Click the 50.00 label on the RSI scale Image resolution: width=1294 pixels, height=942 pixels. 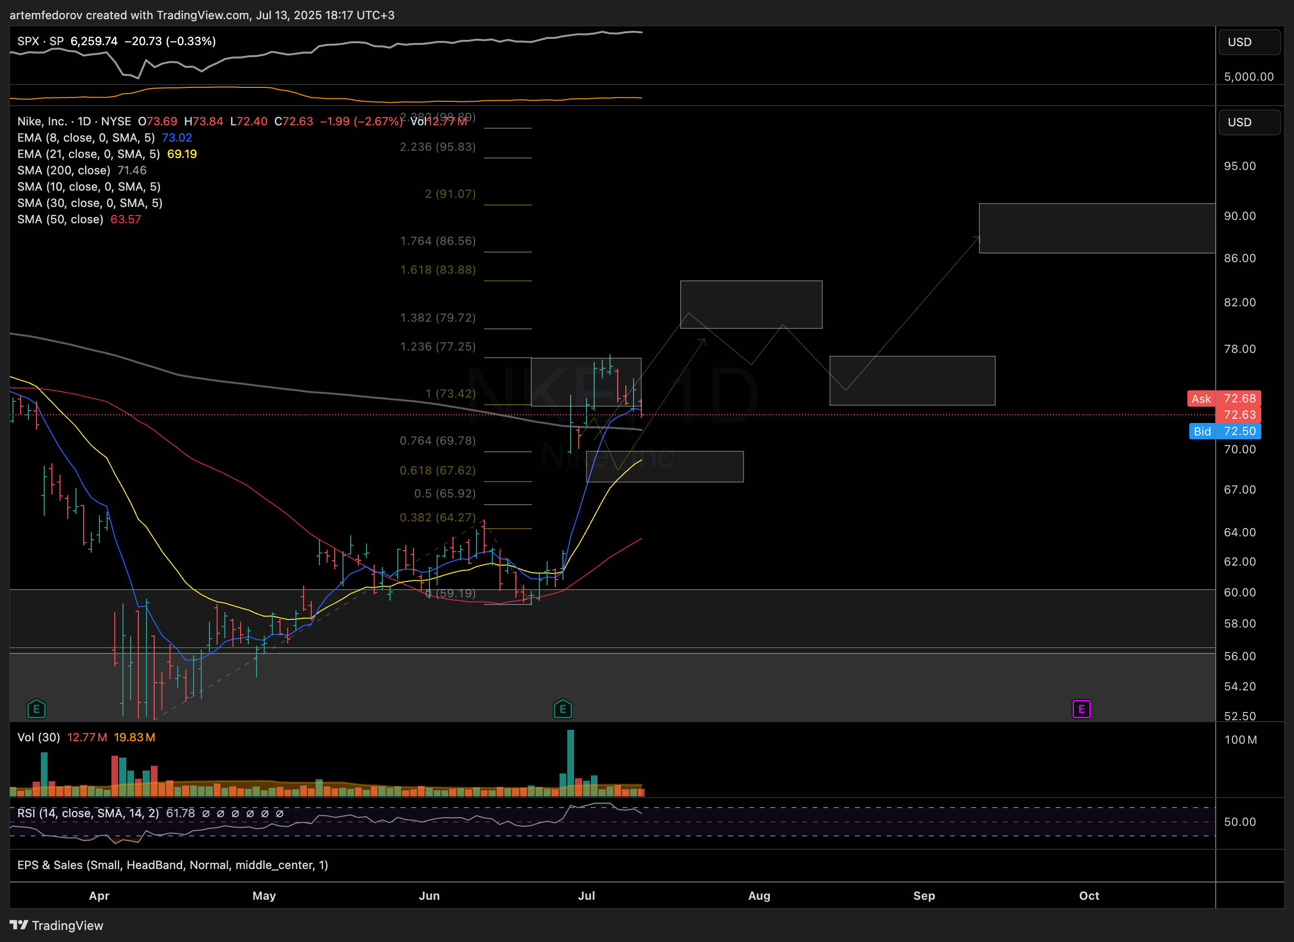[1240, 821]
